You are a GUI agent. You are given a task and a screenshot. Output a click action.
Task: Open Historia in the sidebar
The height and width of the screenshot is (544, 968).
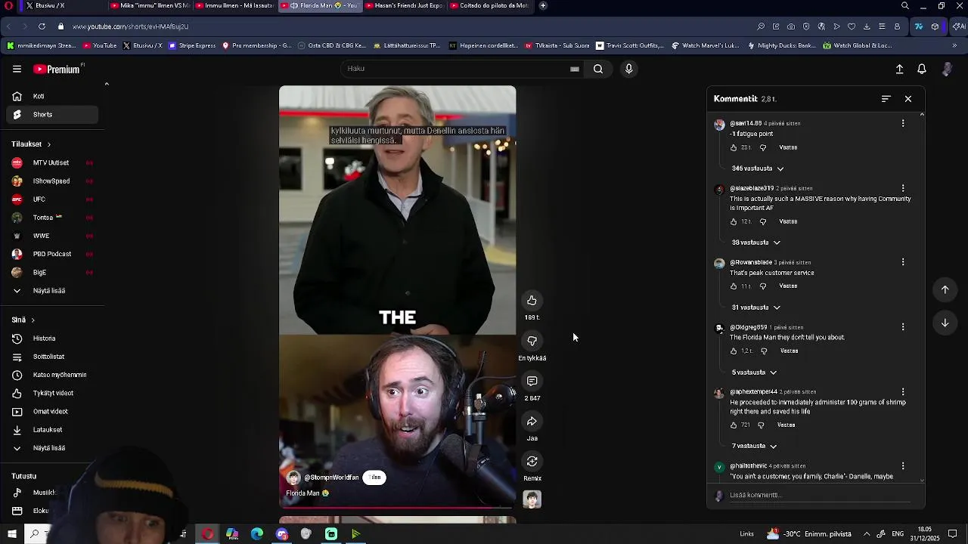tap(52, 338)
